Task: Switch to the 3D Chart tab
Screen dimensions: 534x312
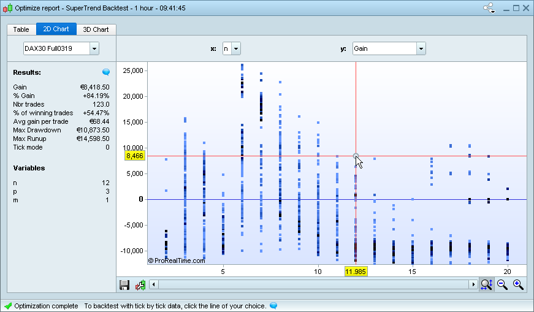Action: tap(96, 29)
